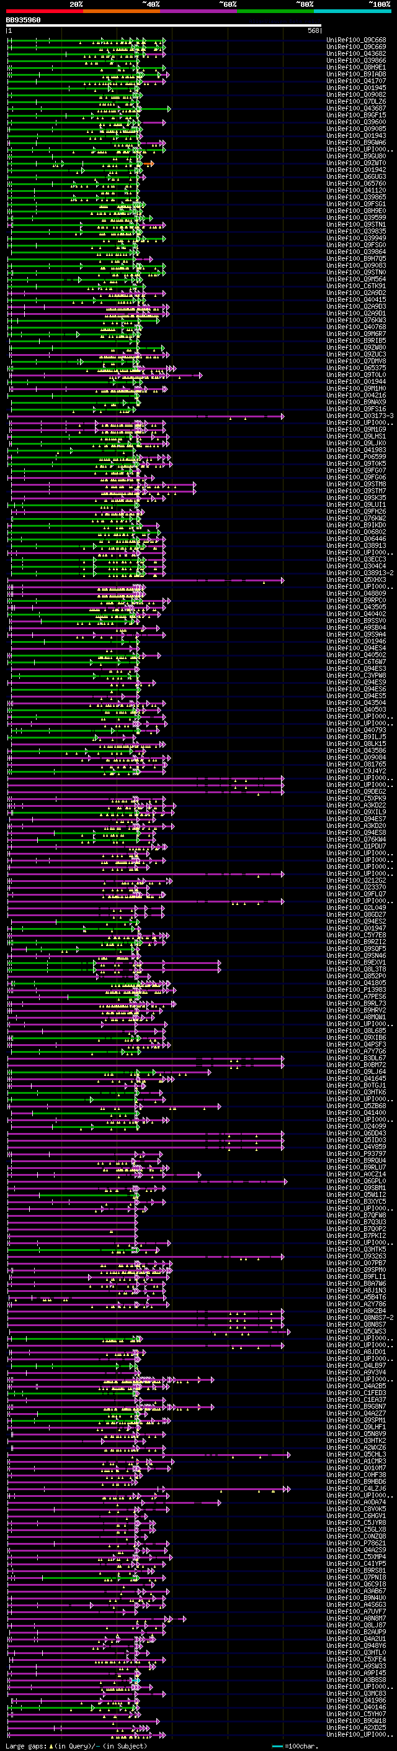
Task: Click the UniRef100_Q39600 label
Action: coord(356,122)
